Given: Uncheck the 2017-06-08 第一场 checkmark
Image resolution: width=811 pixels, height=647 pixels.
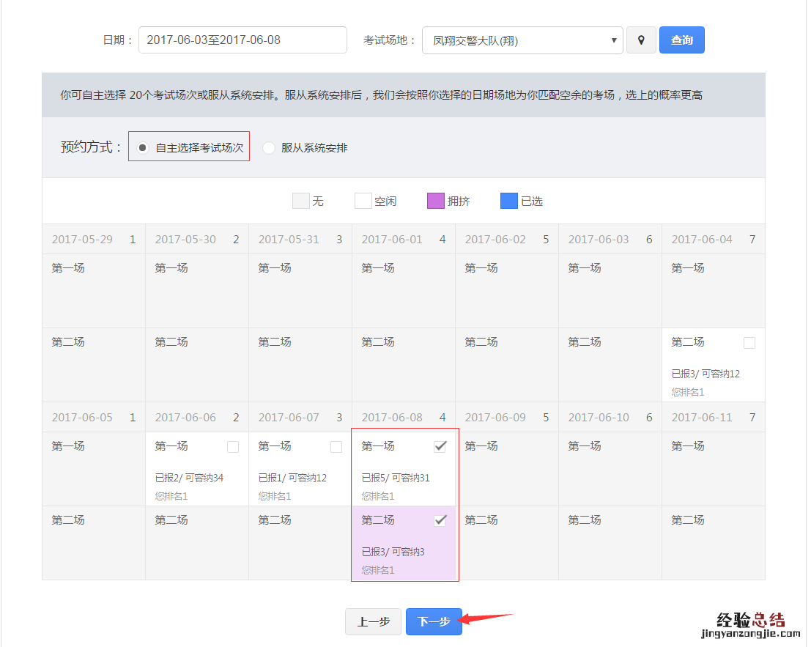Looking at the screenshot, I should coord(440,446).
